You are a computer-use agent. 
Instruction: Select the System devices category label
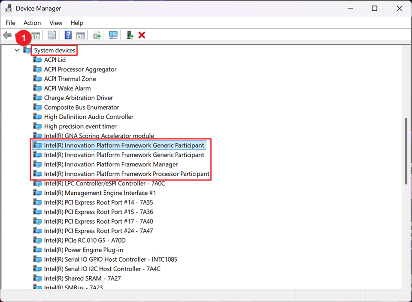55,50
